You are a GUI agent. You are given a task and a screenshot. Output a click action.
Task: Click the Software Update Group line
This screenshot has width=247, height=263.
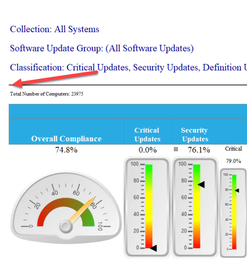pyautogui.click(x=102, y=48)
